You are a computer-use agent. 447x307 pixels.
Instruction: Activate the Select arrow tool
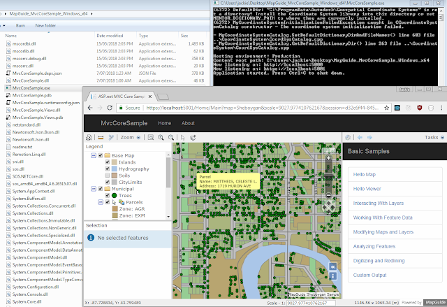[x=183, y=138]
